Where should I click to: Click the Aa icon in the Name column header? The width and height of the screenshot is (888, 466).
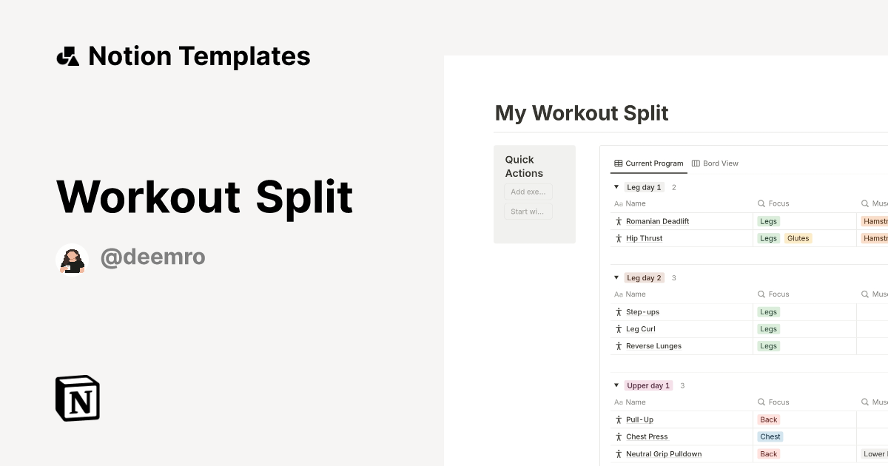[618, 203]
